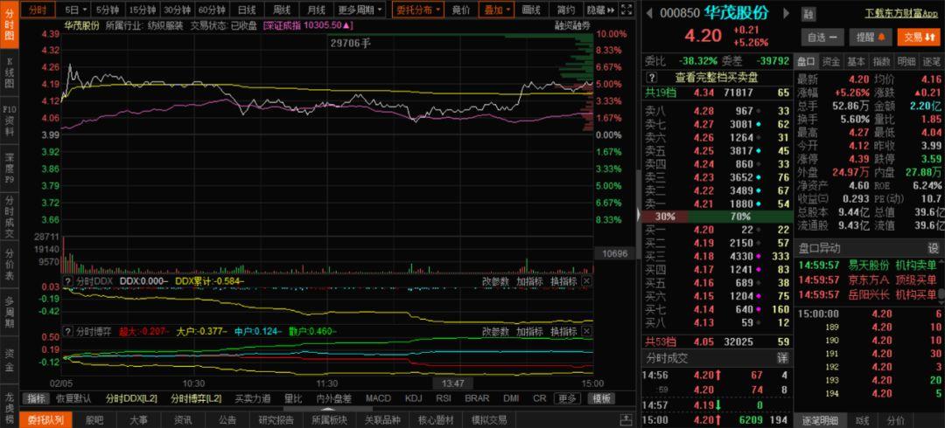Click the 融 margin-trading badge icon
This screenshot has height=428, width=945.
click(x=808, y=15)
